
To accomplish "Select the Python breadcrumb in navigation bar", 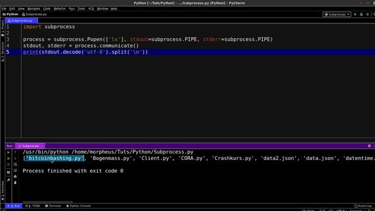I will click(11, 14).
